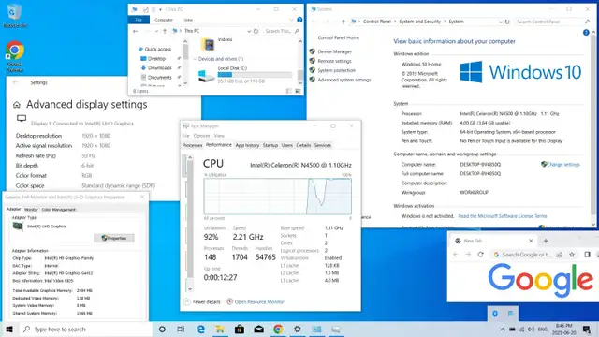Open a new Chrome tab with plus
The height and width of the screenshot is (337, 599).
pos(546,241)
